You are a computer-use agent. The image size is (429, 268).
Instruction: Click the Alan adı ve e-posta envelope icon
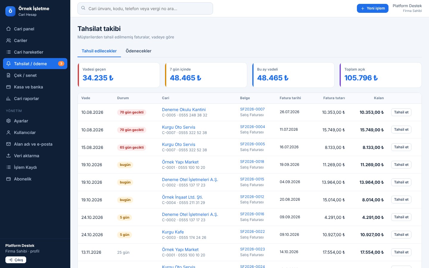pyautogui.click(x=8, y=144)
